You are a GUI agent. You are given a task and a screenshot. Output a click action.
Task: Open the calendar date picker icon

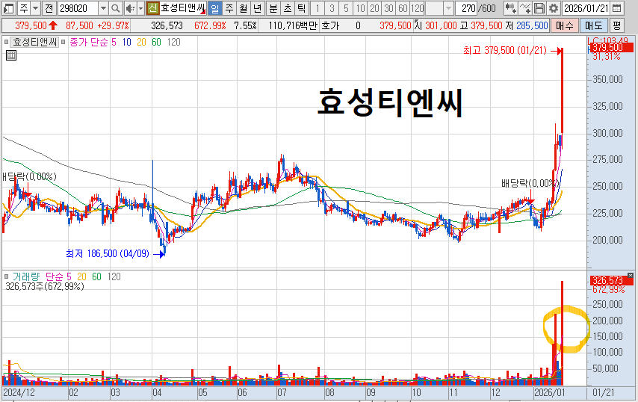(x=616, y=8)
